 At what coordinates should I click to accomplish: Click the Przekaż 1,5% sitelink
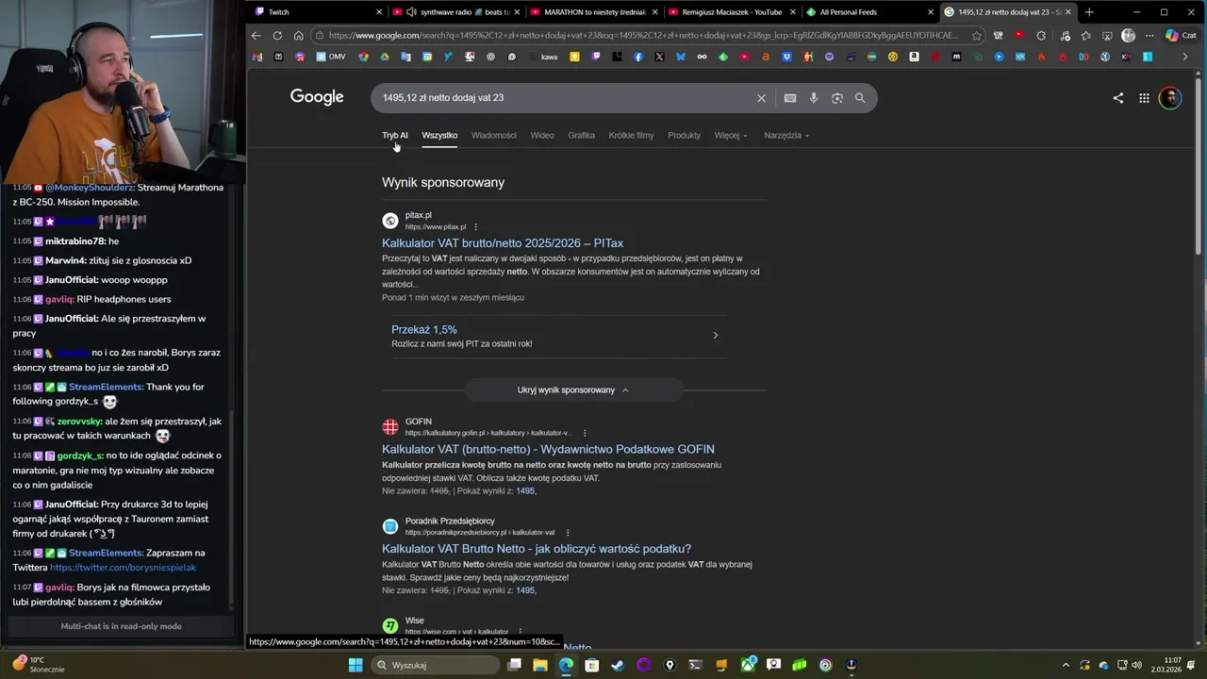pos(424,330)
